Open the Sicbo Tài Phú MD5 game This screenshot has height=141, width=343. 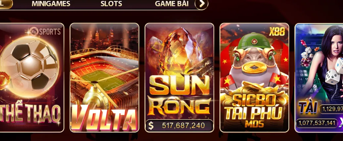[x=254, y=77]
